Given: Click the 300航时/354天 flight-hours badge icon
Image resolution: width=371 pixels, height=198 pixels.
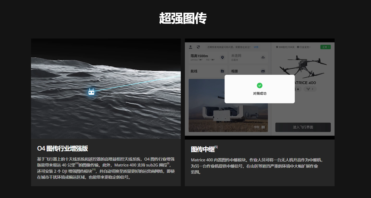Looking at the screenshot, I should (277, 47).
